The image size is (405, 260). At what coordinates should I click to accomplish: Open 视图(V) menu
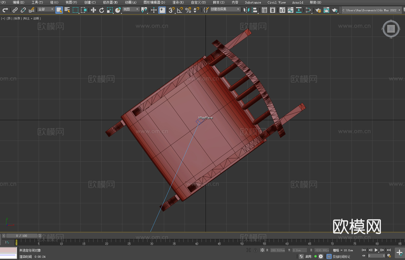[71, 2]
